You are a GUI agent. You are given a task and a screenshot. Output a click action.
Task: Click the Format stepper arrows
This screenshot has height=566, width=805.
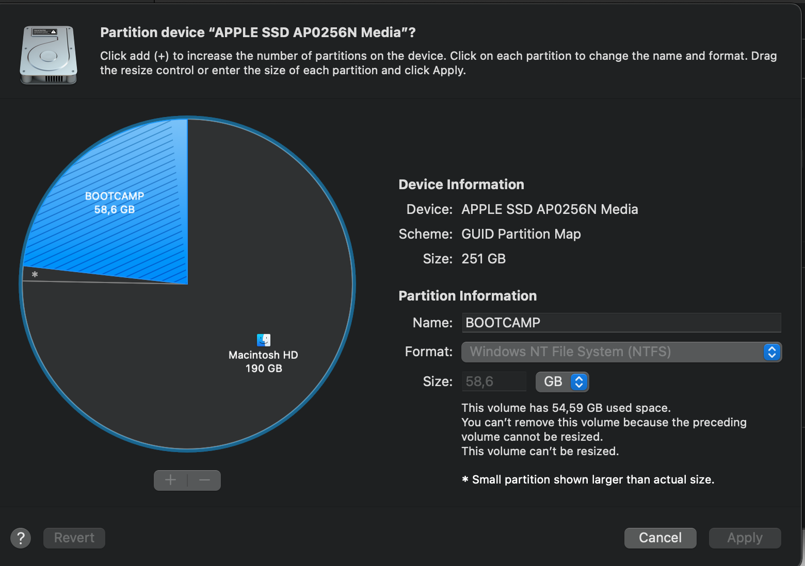771,352
